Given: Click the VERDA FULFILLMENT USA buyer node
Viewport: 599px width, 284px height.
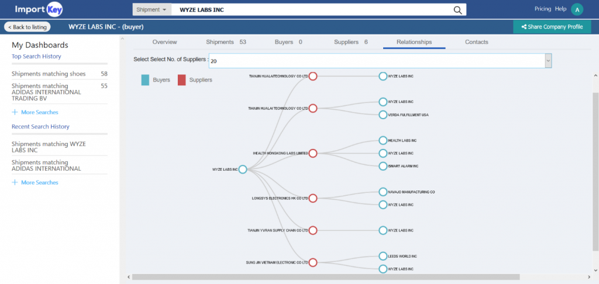Looking at the screenshot, I should [x=383, y=115].
